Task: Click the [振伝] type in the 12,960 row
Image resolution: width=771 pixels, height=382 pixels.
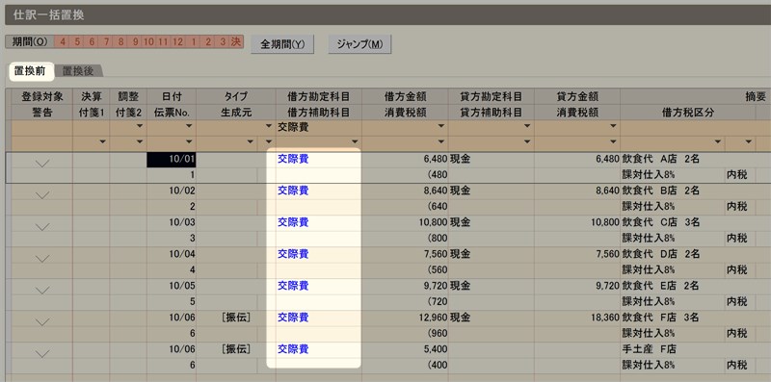Action: click(236, 318)
